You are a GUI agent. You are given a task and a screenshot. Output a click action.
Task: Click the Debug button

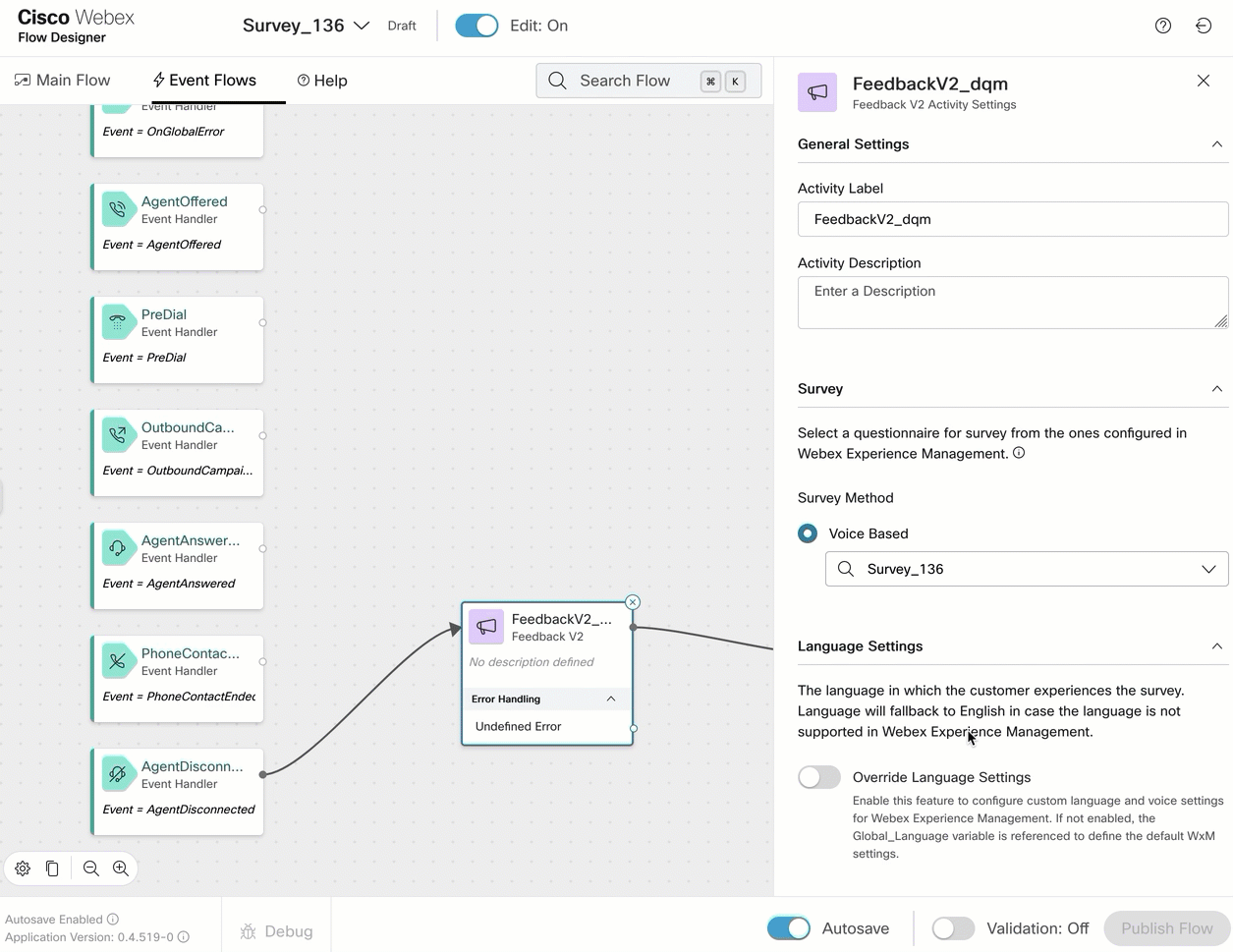(x=277, y=931)
